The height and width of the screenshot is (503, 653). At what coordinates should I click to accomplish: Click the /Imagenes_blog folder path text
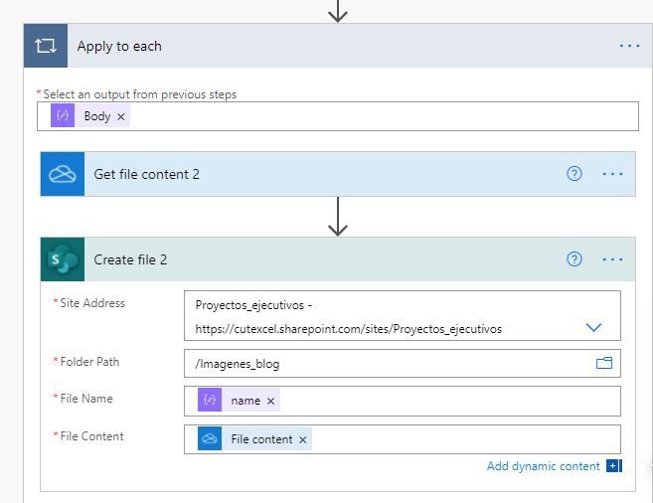click(x=238, y=364)
